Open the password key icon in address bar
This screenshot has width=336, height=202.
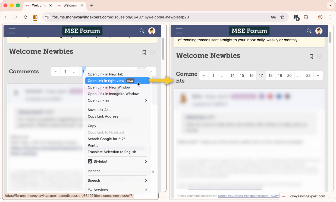(x=274, y=17)
